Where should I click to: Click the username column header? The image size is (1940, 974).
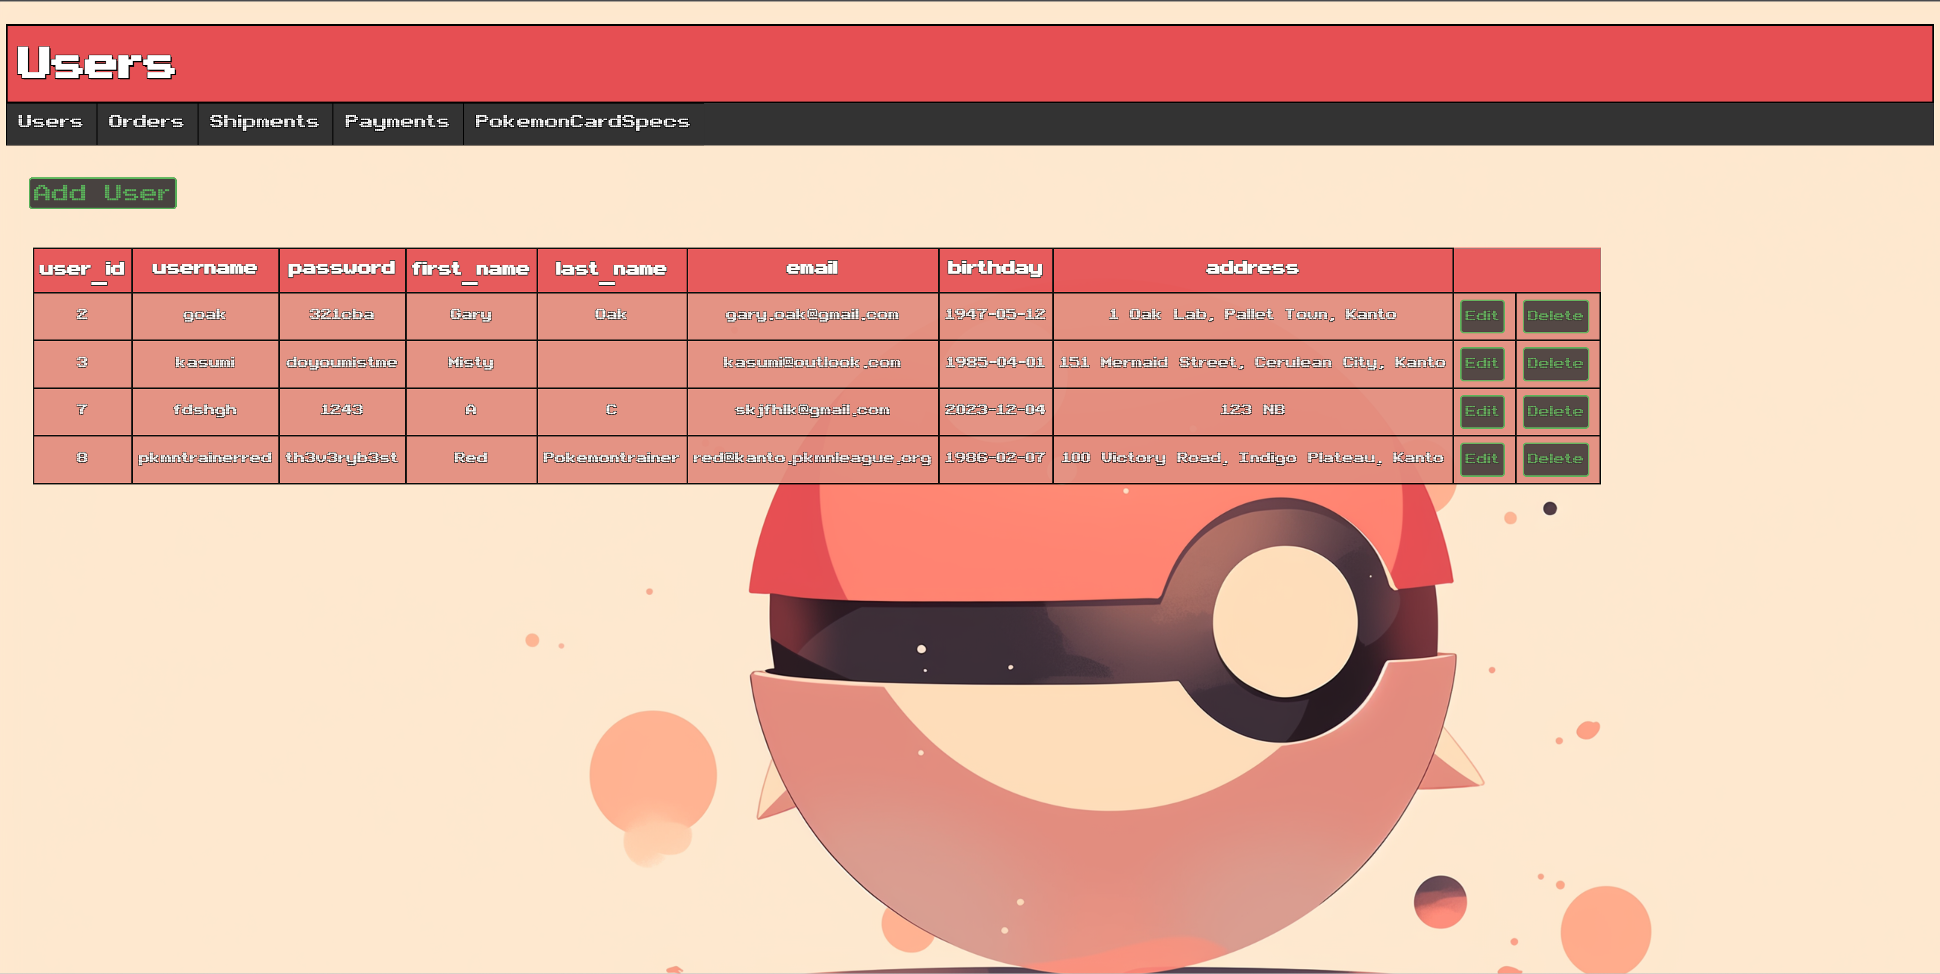pyautogui.click(x=205, y=270)
